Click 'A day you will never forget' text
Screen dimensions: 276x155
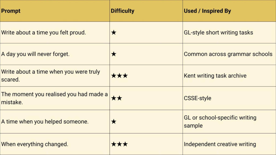point(35,54)
